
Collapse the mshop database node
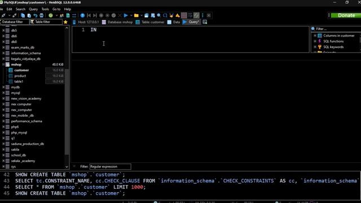(x=3, y=64)
